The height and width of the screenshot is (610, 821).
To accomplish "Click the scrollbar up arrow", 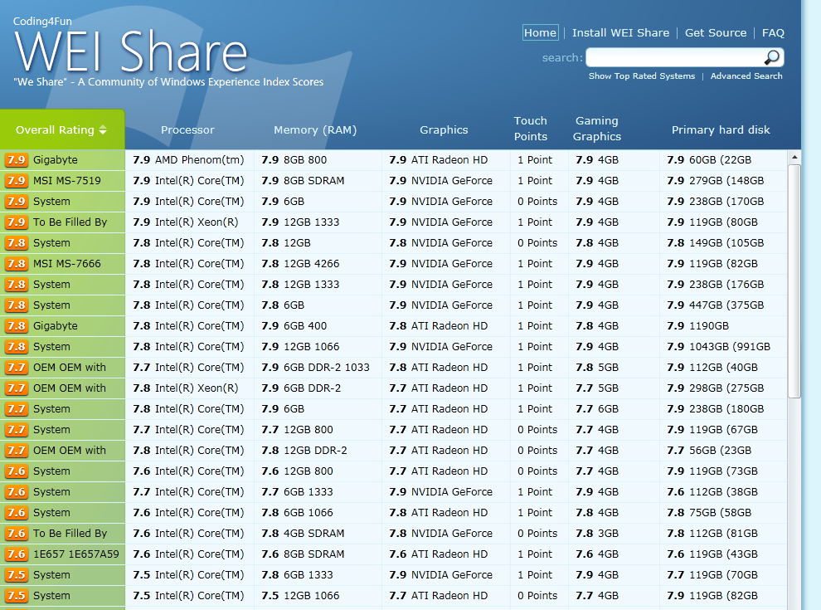I will [794, 157].
